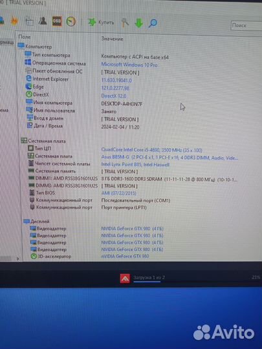Click the green down-arrow updates icon
The height and width of the screenshot is (349, 262).
pos(139,23)
